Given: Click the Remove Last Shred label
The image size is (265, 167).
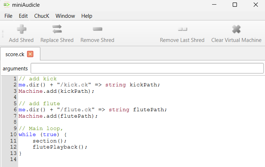Looking at the screenshot, I should pyautogui.click(x=182, y=40).
